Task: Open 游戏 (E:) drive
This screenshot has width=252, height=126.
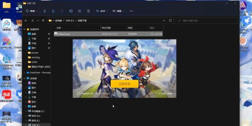Action: click(x=34, y=120)
